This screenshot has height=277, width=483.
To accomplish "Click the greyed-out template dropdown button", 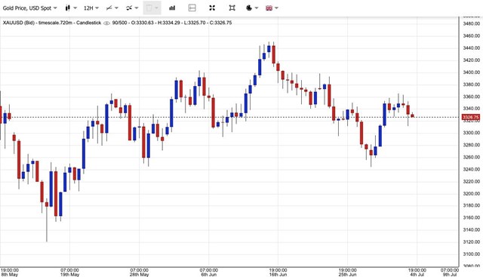I will [152, 8].
